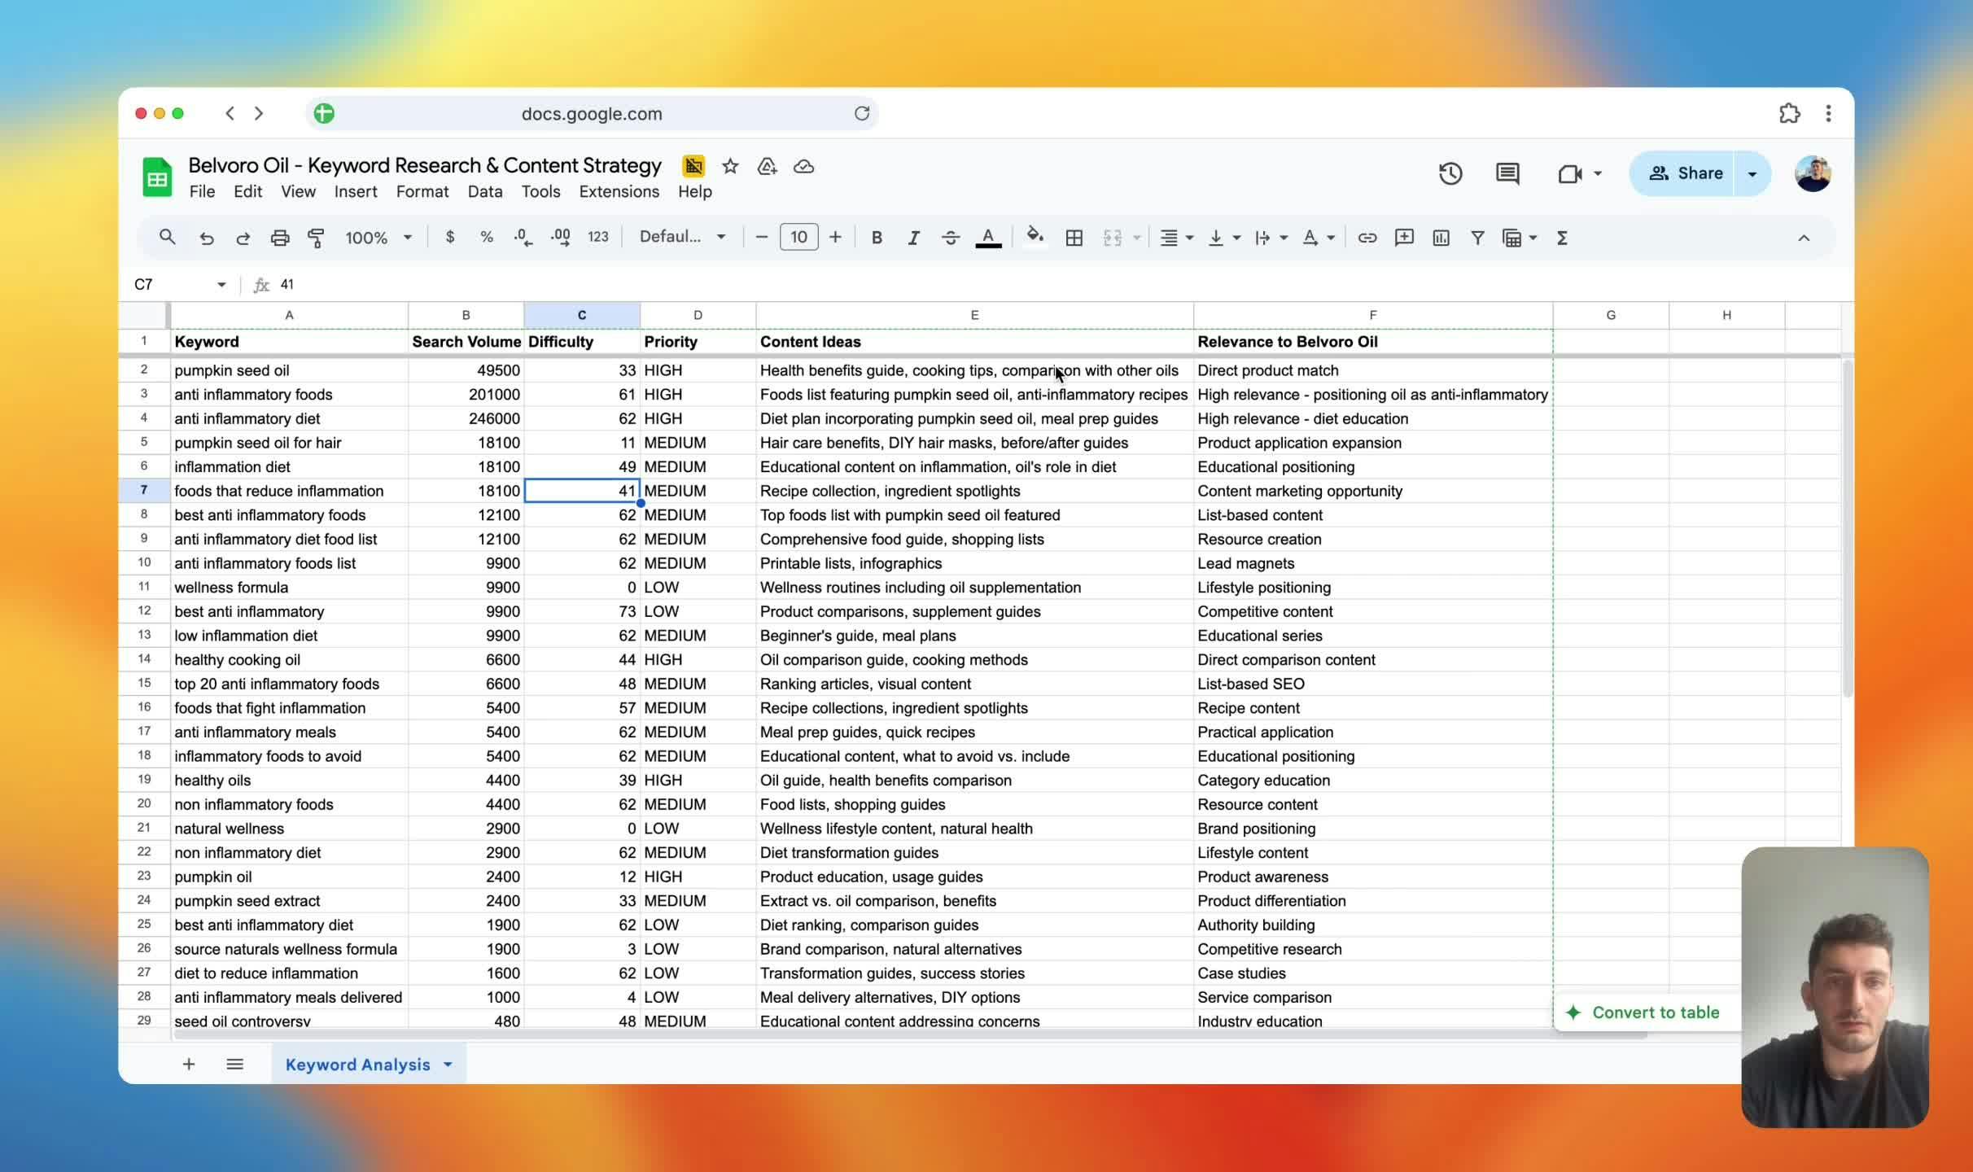Open the 100% zoom dropdown

(378, 238)
